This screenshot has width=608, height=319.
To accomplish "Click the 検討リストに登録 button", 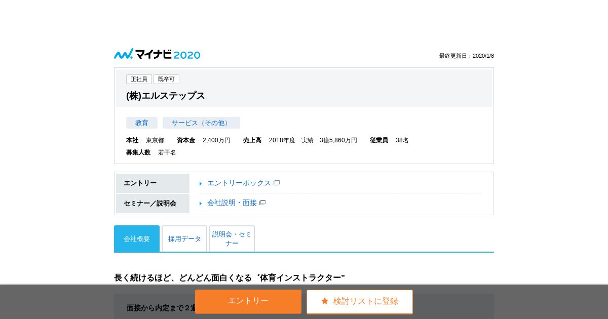I will tap(360, 301).
